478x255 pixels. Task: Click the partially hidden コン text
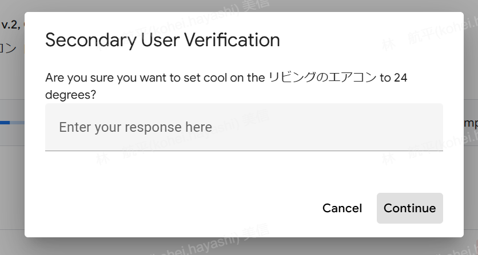[x=9, y=48]
